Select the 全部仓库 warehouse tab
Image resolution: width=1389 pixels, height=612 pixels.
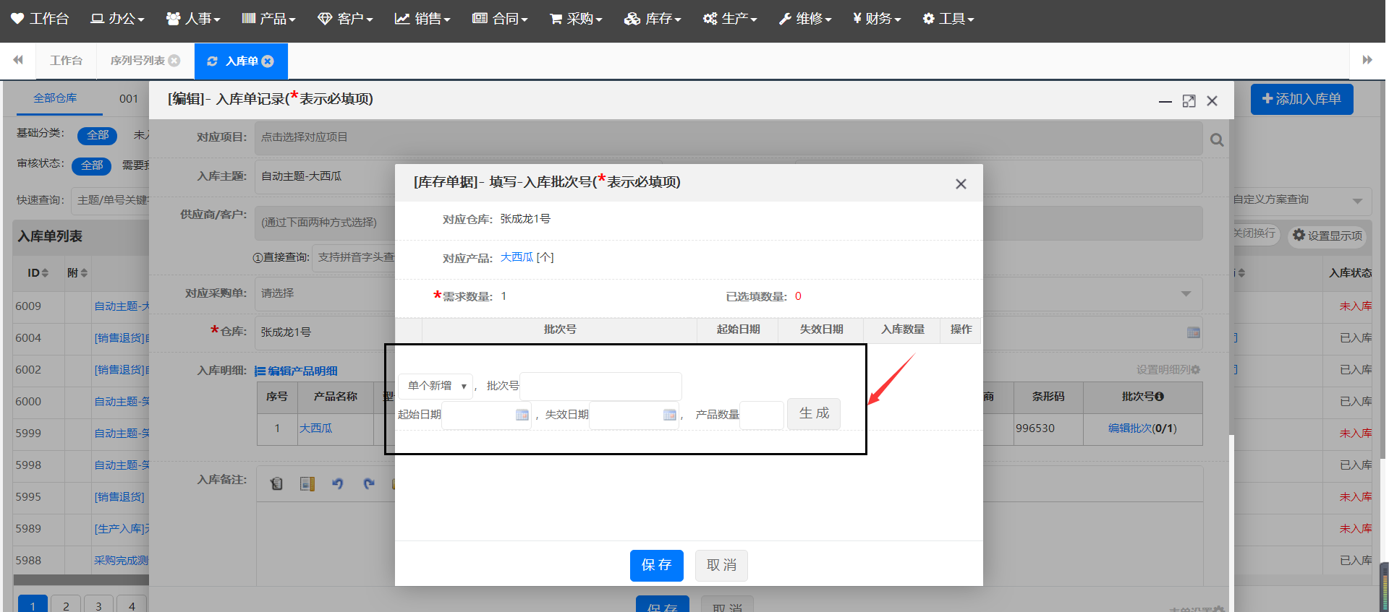point(55,98)
